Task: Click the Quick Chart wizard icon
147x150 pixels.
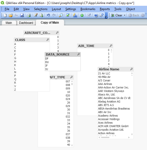Action: tap(75, 15)
